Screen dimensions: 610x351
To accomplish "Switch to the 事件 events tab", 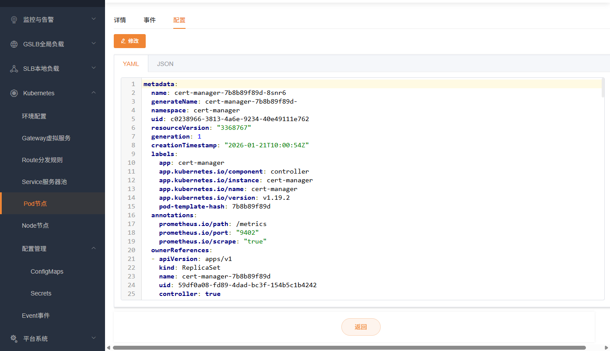I will [x=150, y=20].
